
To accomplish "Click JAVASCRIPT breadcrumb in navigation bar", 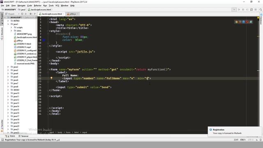I will click(x=9, y=9).
